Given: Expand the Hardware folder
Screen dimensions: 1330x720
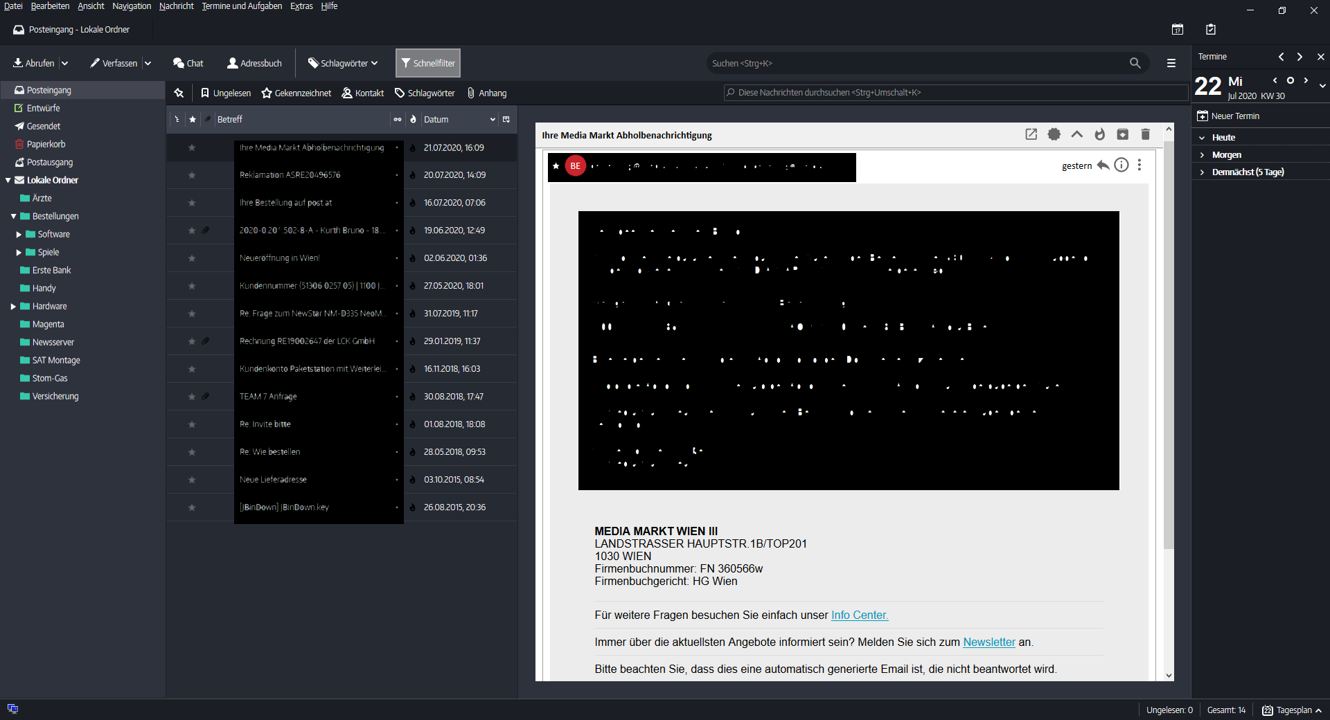Looking at the screenshot, I should 13,306.
